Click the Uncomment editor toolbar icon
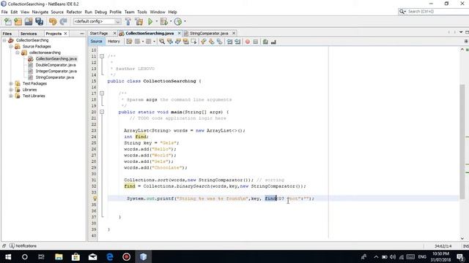 pos(273,42)
